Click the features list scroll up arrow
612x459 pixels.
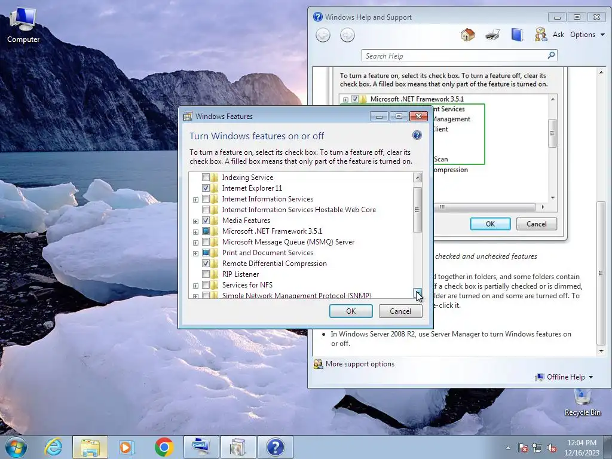(x=417, y=178)
